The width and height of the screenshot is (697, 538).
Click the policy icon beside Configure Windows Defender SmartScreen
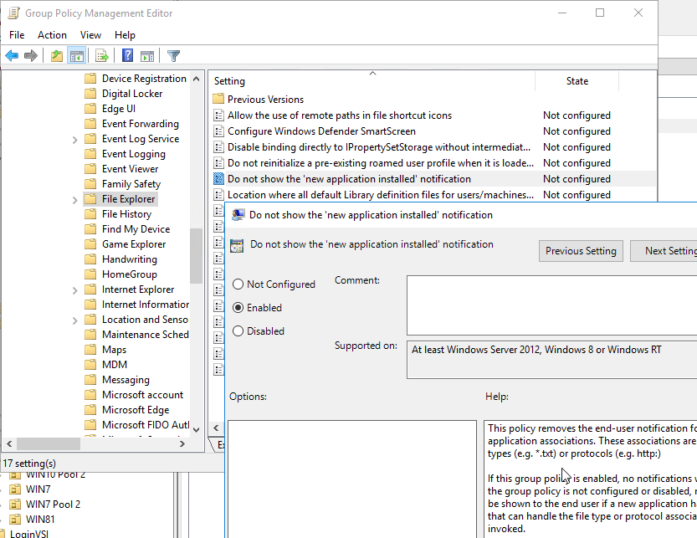pyautogui.click(x=218, y=131)
